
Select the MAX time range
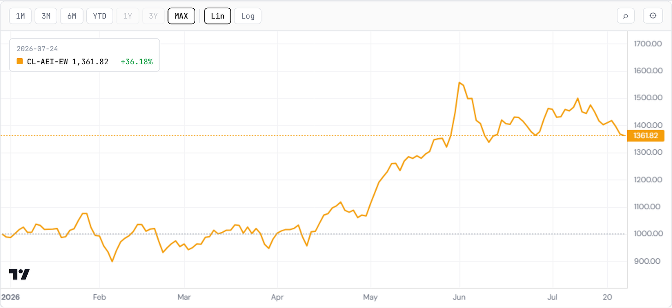pos(181,16)
